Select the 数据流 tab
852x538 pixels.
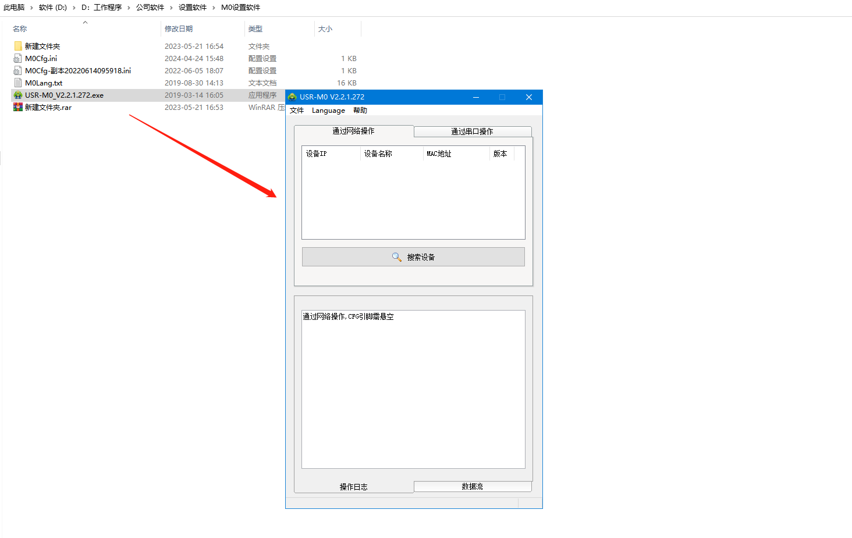pyautogui.click(x=473, y=486)
